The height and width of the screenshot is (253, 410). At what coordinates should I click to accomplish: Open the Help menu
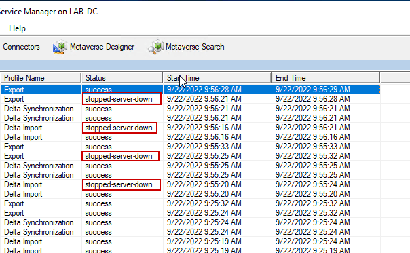click(17, 28)
